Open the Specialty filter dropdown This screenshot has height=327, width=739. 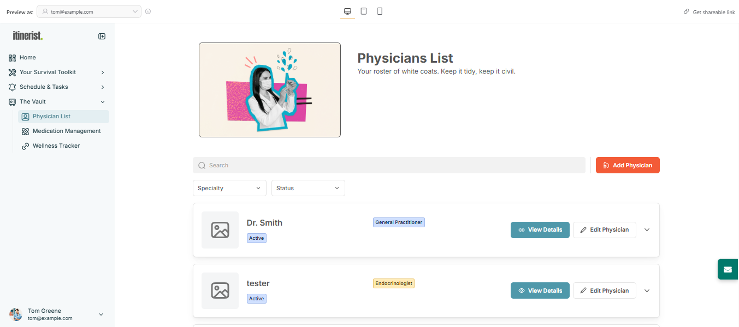pos(229,187)
